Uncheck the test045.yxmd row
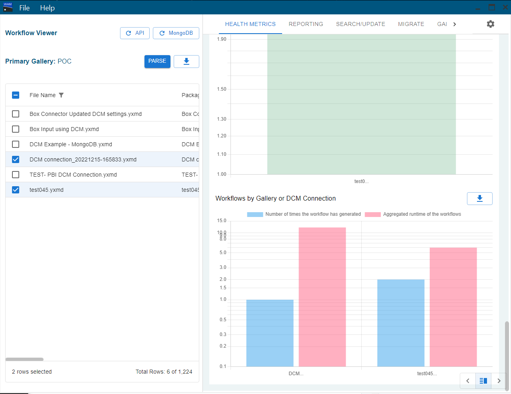511x394 pixels. pos(16,190)
